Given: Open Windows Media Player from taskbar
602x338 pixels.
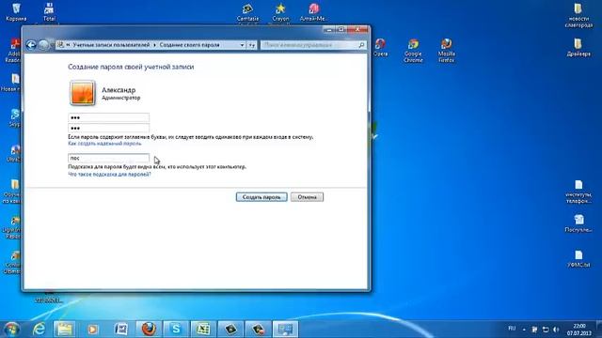Looking at the screenshot, I should [x=92, y=330].
